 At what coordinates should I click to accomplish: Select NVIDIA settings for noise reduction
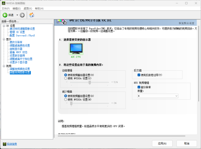pos(66,99)
